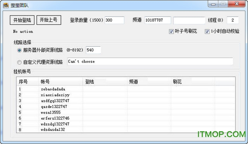
Task: Click the line count field showing 540
Action: click(x=93, y=50)
